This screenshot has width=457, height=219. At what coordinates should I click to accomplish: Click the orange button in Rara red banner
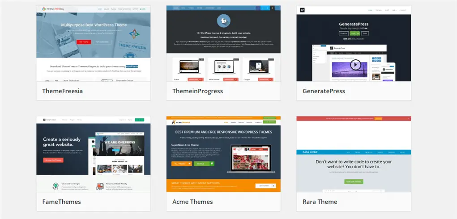coord(378,119)
